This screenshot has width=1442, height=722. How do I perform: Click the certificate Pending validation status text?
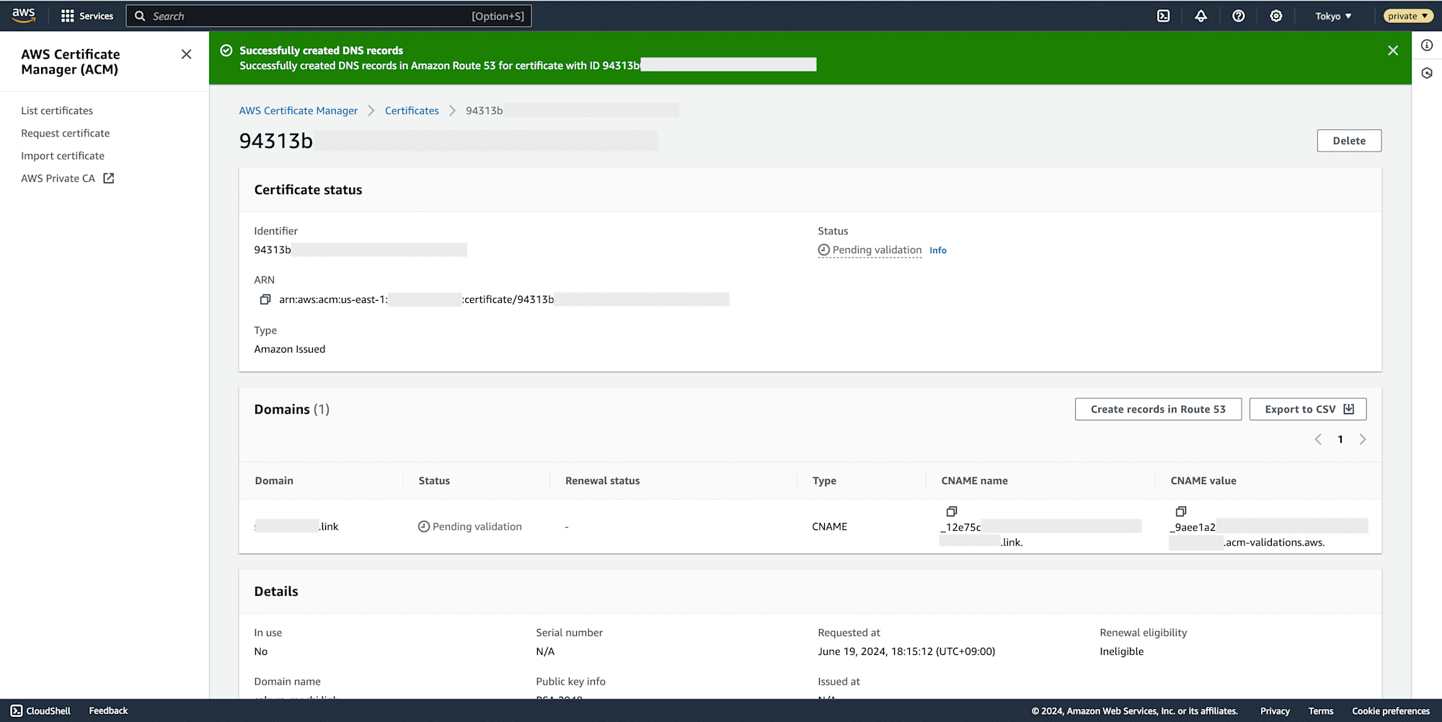click(870, 250)
